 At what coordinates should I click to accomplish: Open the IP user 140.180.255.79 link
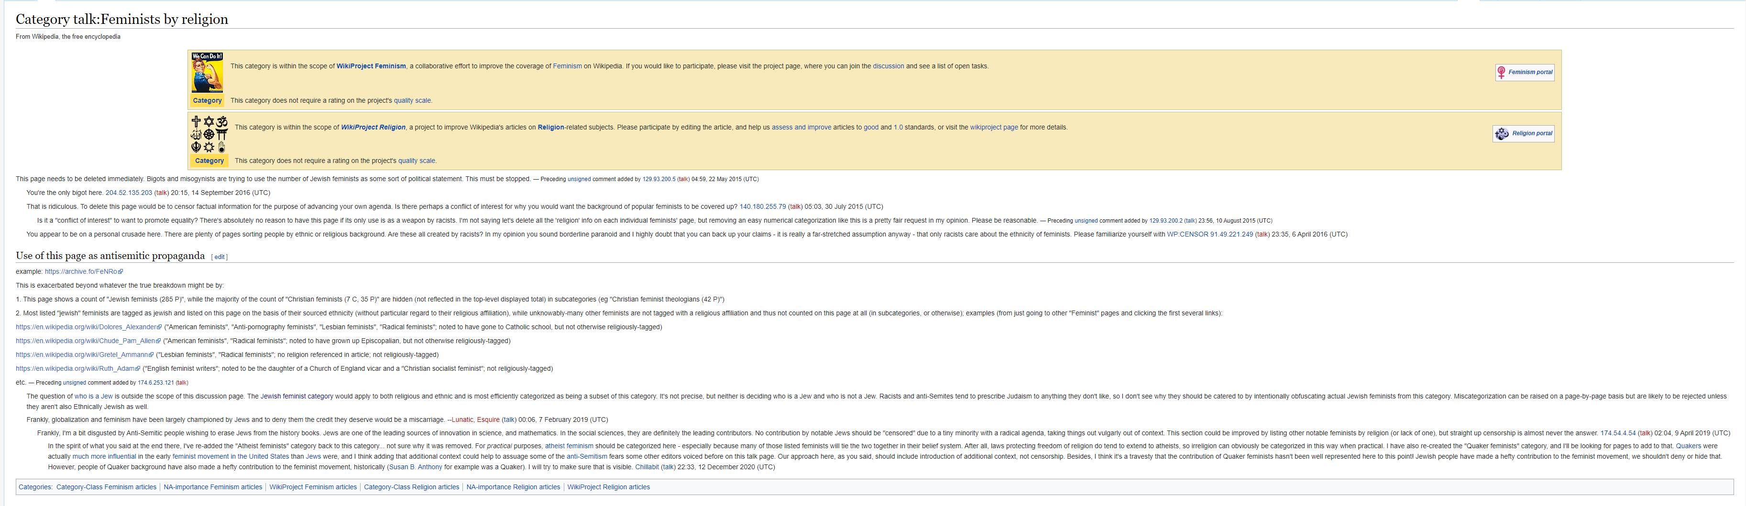pos(762,206)
